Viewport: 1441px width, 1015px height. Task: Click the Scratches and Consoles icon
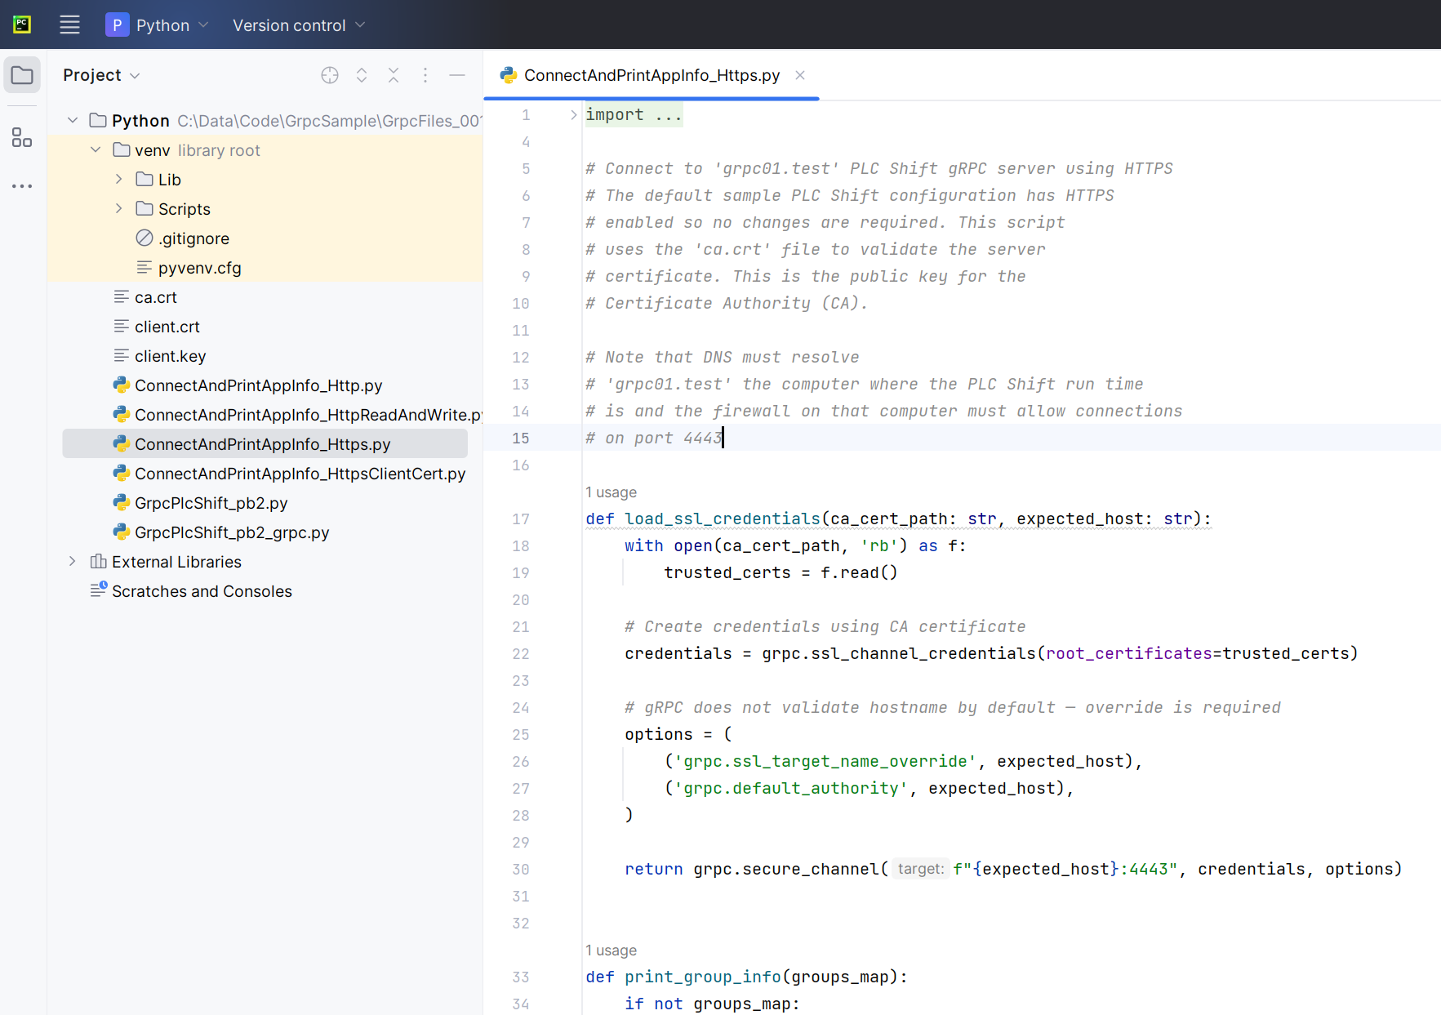(99, 590)
